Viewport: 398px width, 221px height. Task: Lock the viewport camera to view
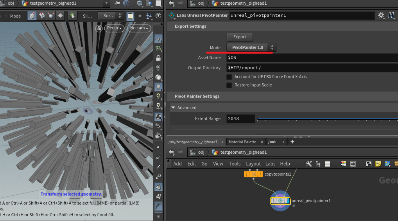(99, 28)
